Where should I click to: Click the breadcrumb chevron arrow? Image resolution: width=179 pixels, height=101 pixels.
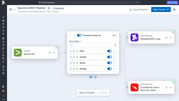pyautogui.click(x=15, y=9)
